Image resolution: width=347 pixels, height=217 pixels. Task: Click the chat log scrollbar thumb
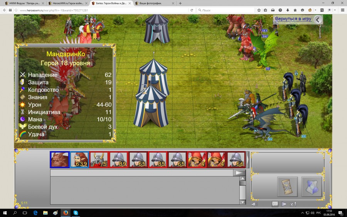tap(243, 183)
